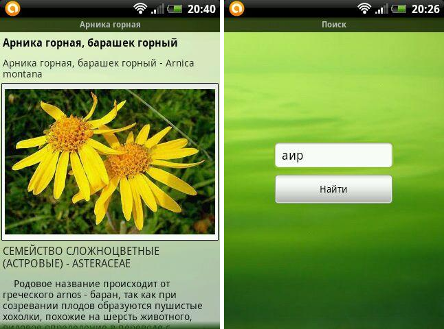
Task: Tap the signal bars icon near 20:40
Action: (x=158, y=9)
